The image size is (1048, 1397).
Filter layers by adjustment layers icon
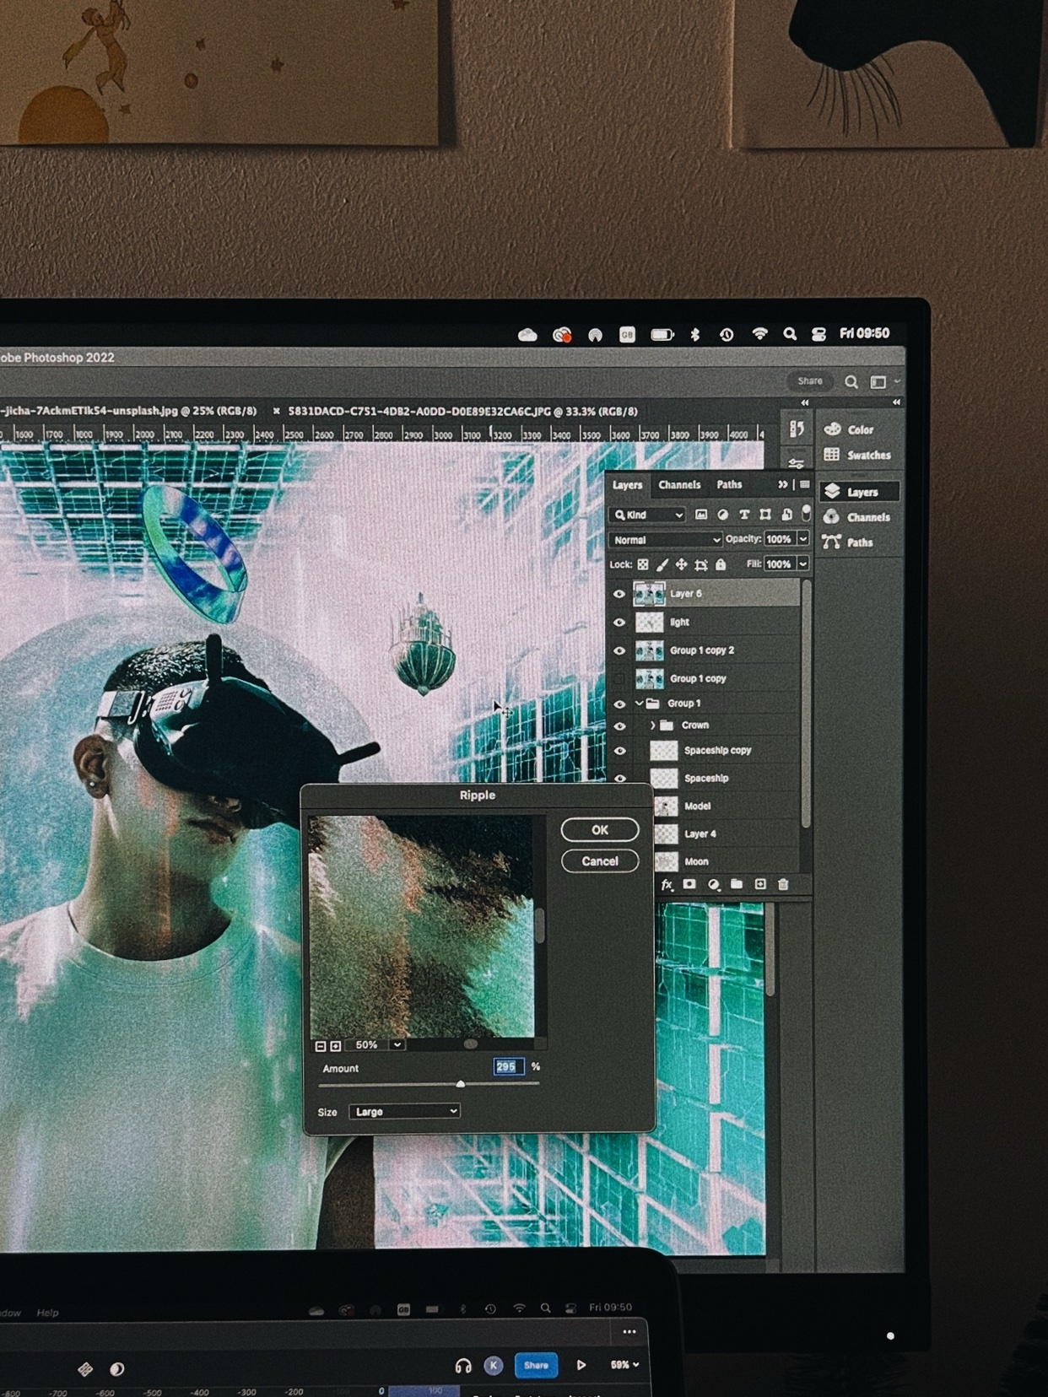[x=723, y=514]
